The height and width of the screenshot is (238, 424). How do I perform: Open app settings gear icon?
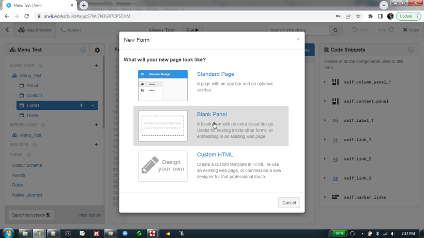point(97,50)
